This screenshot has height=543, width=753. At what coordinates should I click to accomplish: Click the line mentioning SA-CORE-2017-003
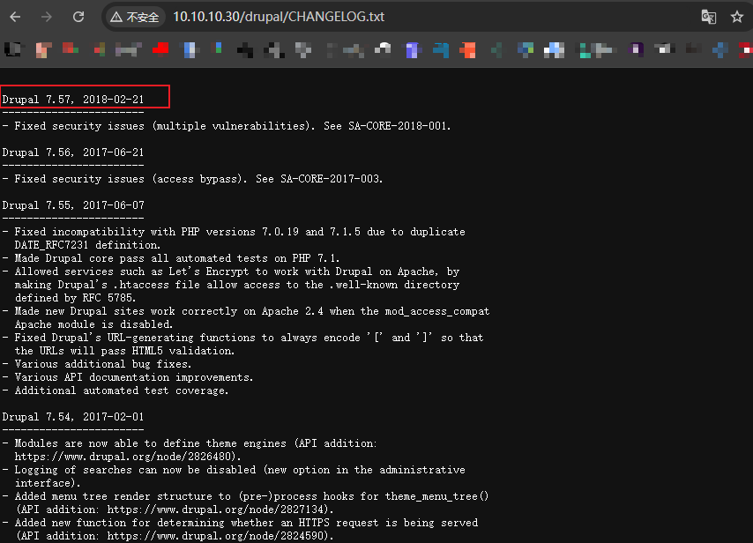click(192, 179)
